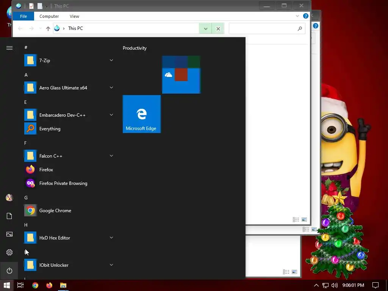Open the clock showing 9:06:01 PM
Image resolution: width=388 pixels, height=291 pixels.
[x=353, y=285]
